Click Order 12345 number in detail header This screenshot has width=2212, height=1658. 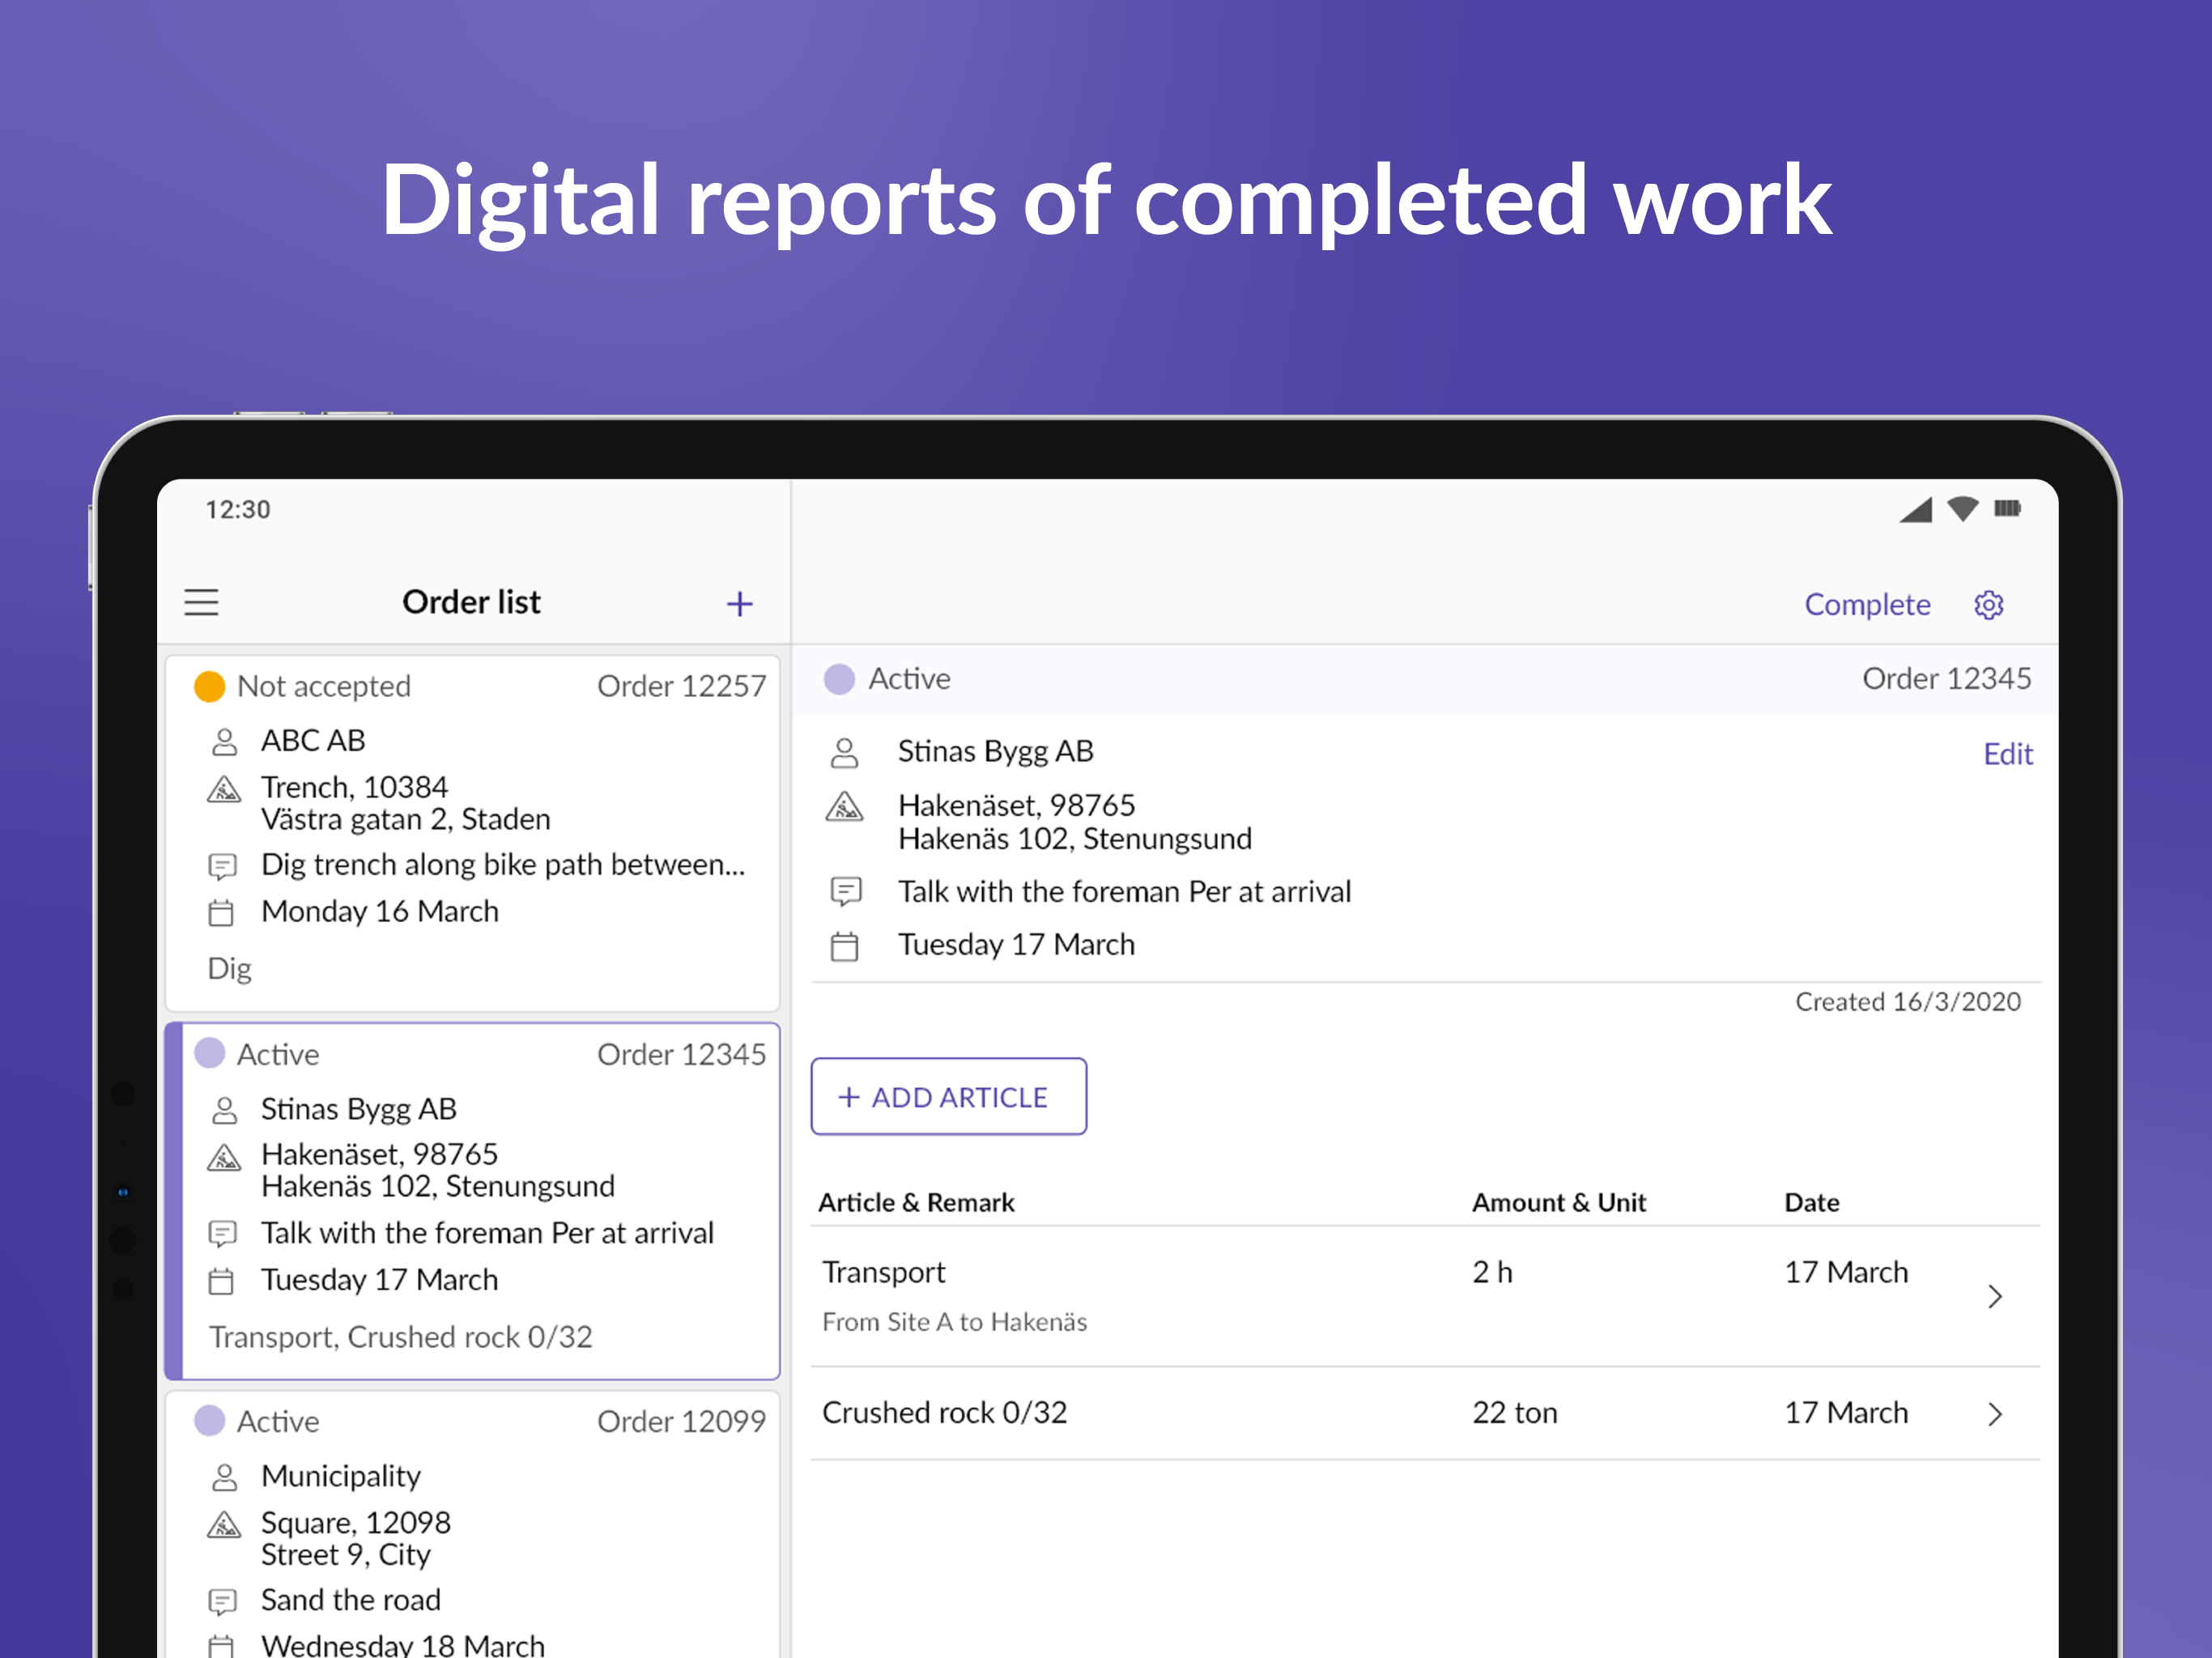point(1946,678)
